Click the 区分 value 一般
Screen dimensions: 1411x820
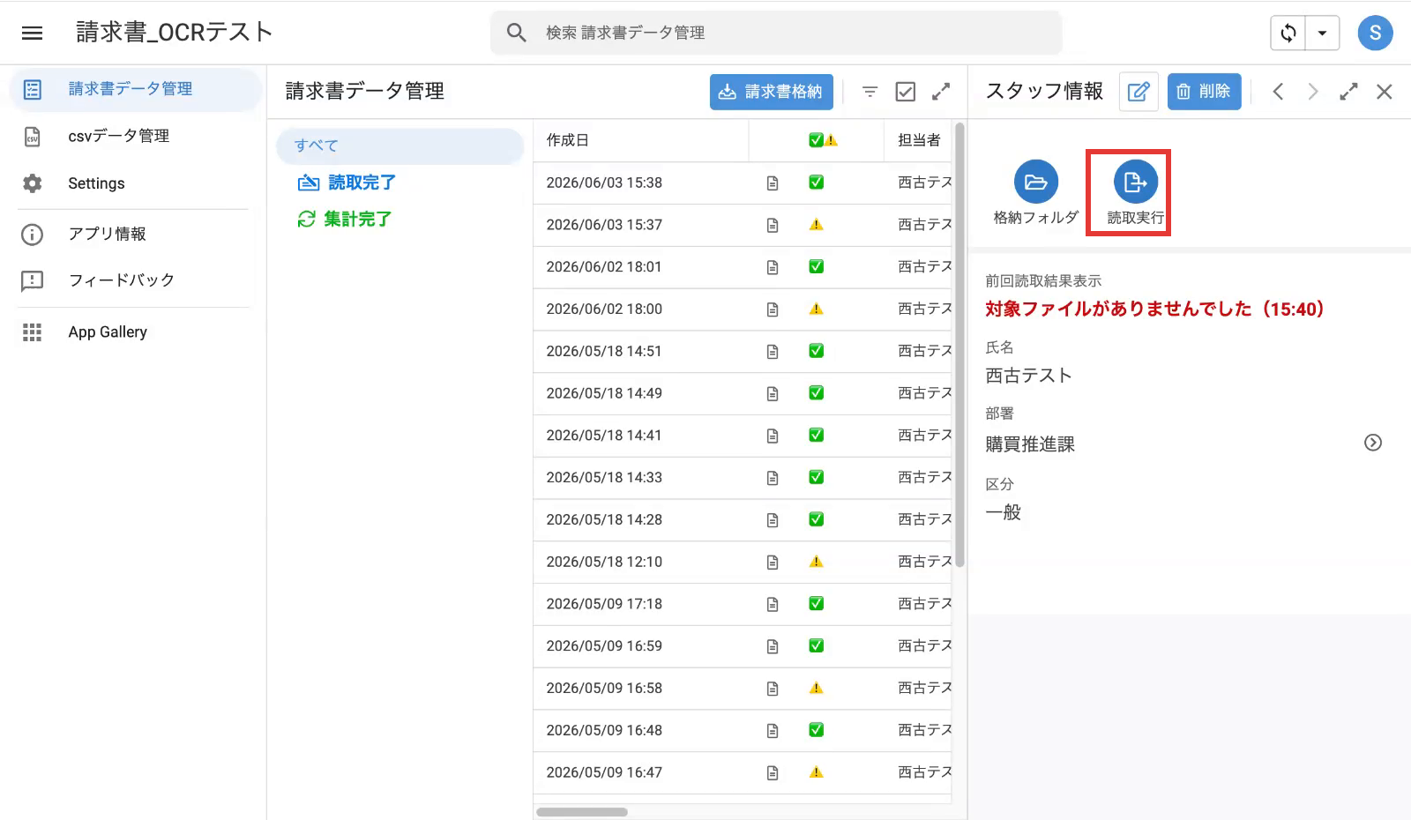point(1004,512)
